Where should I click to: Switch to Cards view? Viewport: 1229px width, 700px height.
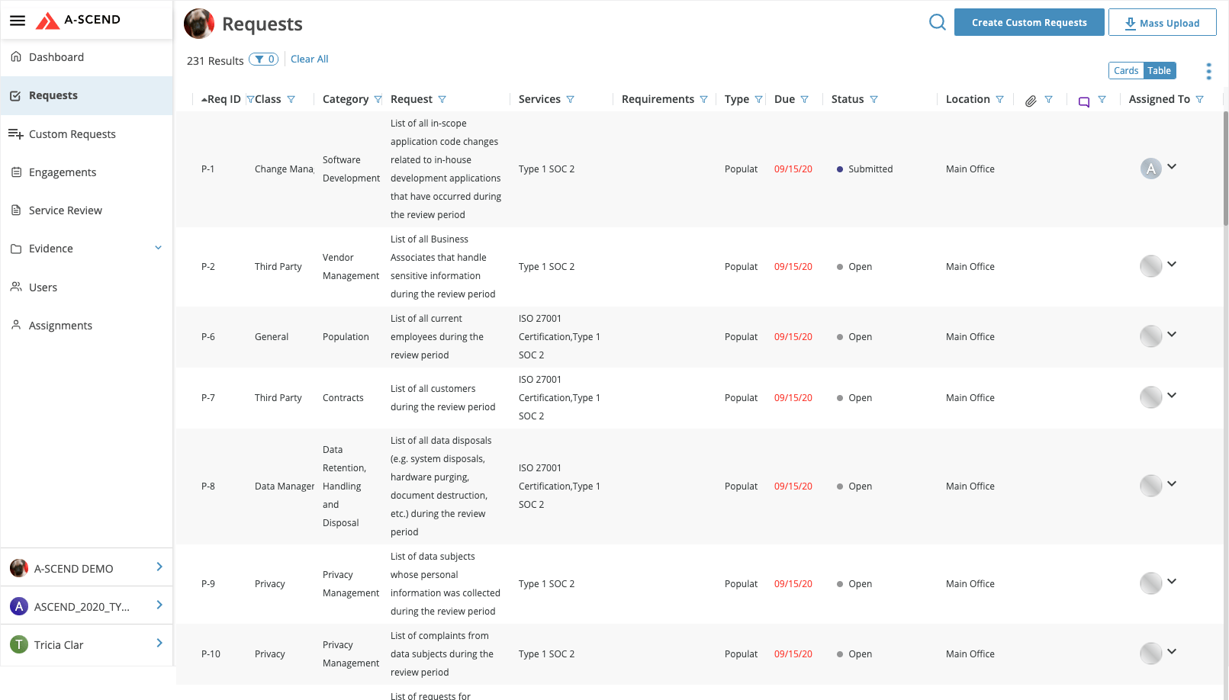point(1125,71)
